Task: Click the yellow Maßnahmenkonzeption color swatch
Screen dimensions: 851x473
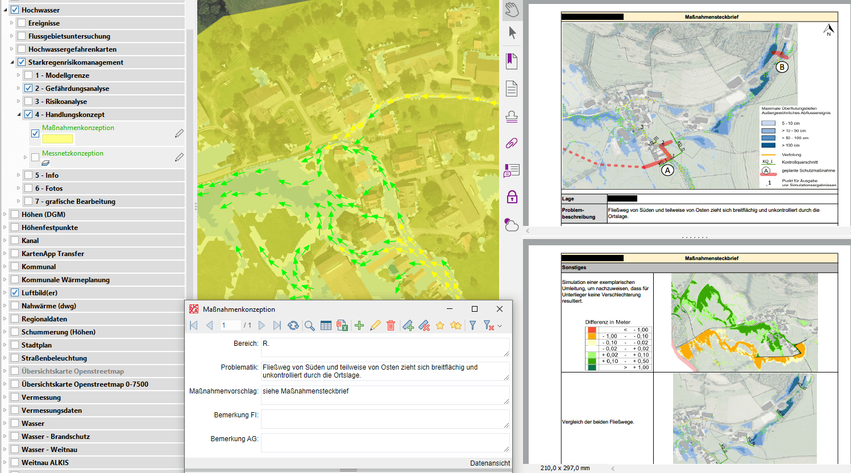Action: [57, 139]
